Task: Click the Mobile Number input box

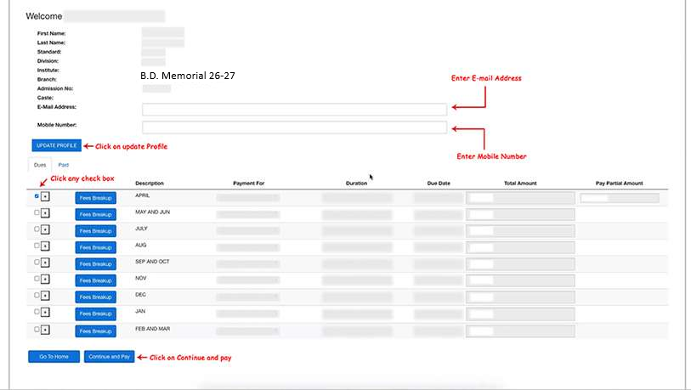Action: click(294, 127)
